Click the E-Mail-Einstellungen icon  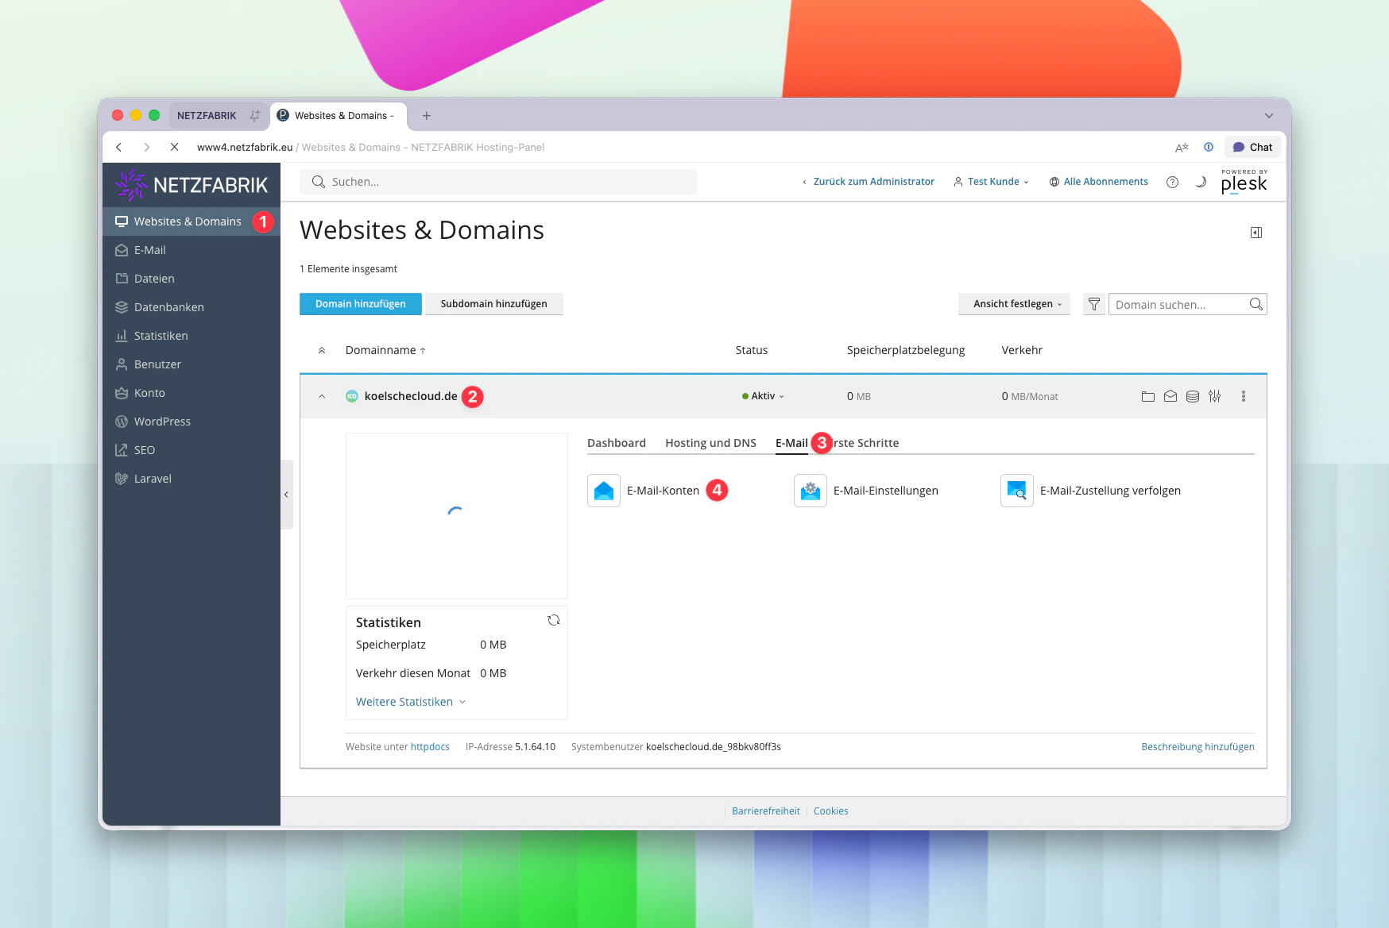coord(810,491)
